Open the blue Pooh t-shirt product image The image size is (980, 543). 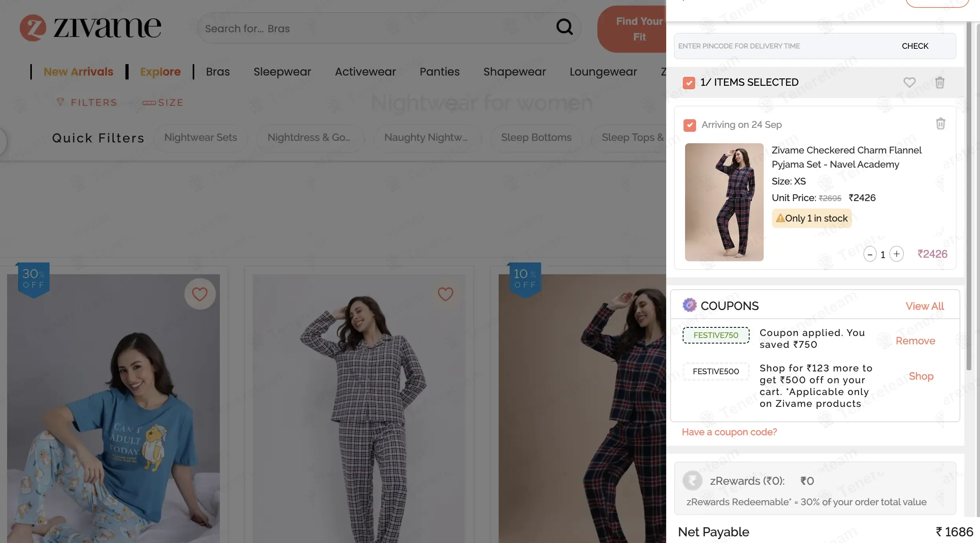tap(113, 408)
